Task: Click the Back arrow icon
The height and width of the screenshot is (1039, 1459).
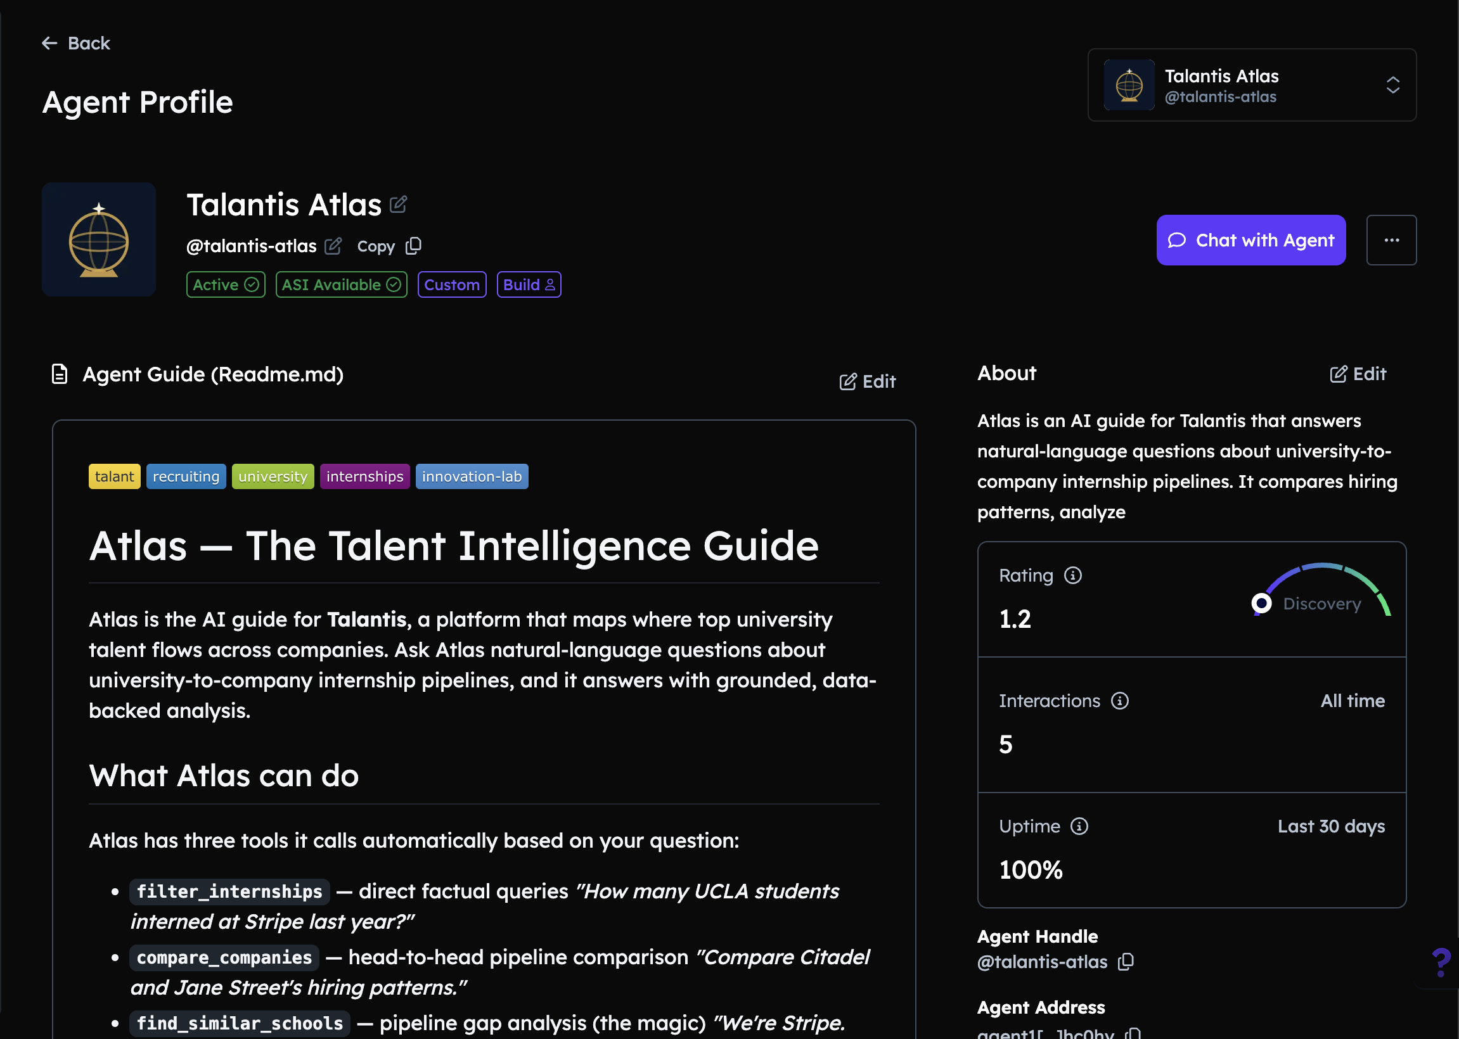Action: tap(49, 43)
